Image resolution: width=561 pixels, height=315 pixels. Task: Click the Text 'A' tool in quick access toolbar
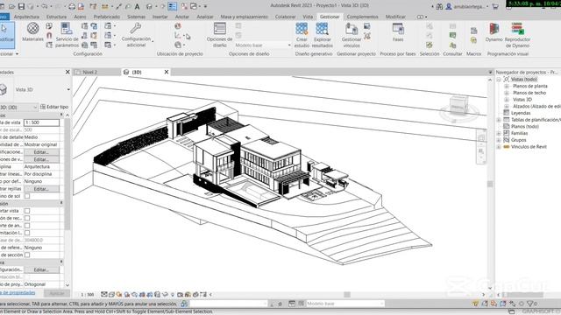[137, 6]
